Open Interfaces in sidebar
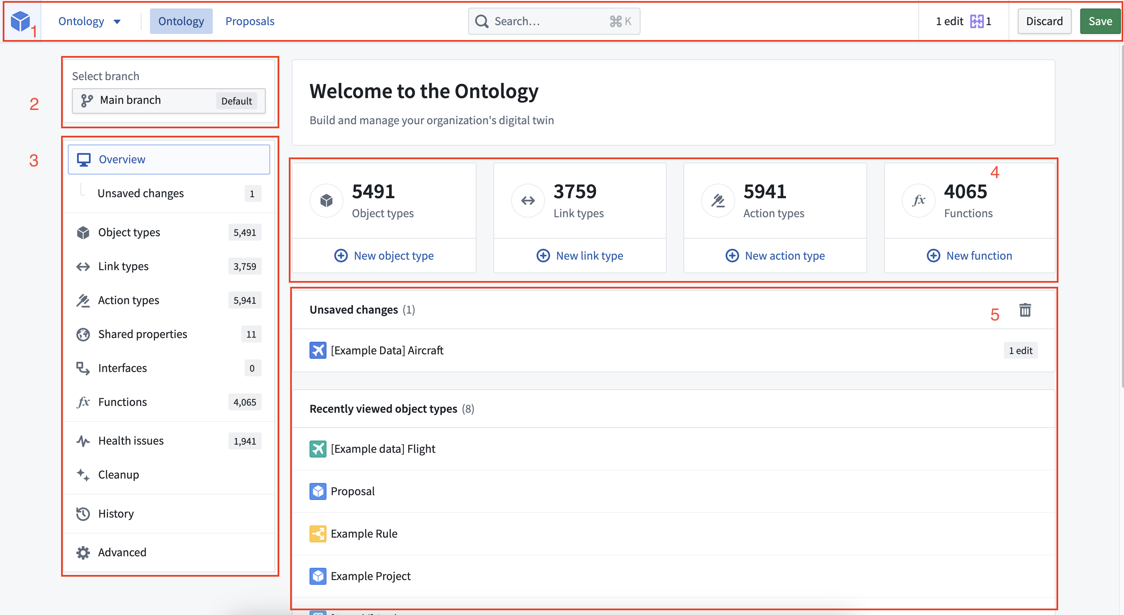The image size is (1124, 615). coord(168,368)
